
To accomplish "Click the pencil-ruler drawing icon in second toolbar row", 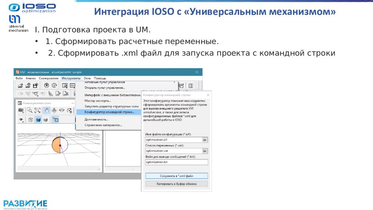I will 50,94.
